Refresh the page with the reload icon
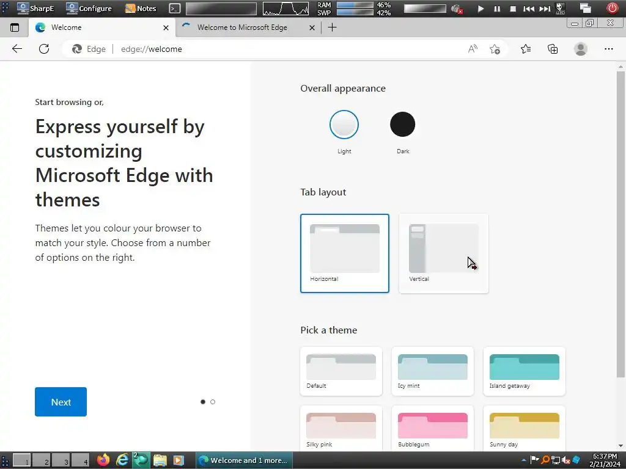This screenshot has height=469, width=626. point(44,49)
